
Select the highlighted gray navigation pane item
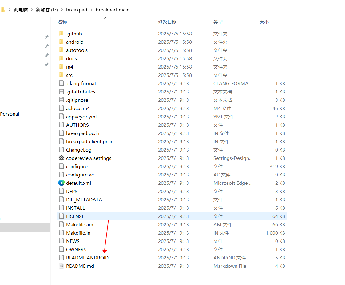coord(25,227)
